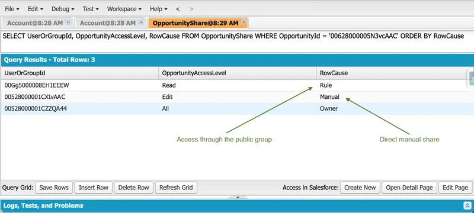Open the Debug menu
This screenshot has height=213, width=474.
pyautogui.click(x=63, y=9)
